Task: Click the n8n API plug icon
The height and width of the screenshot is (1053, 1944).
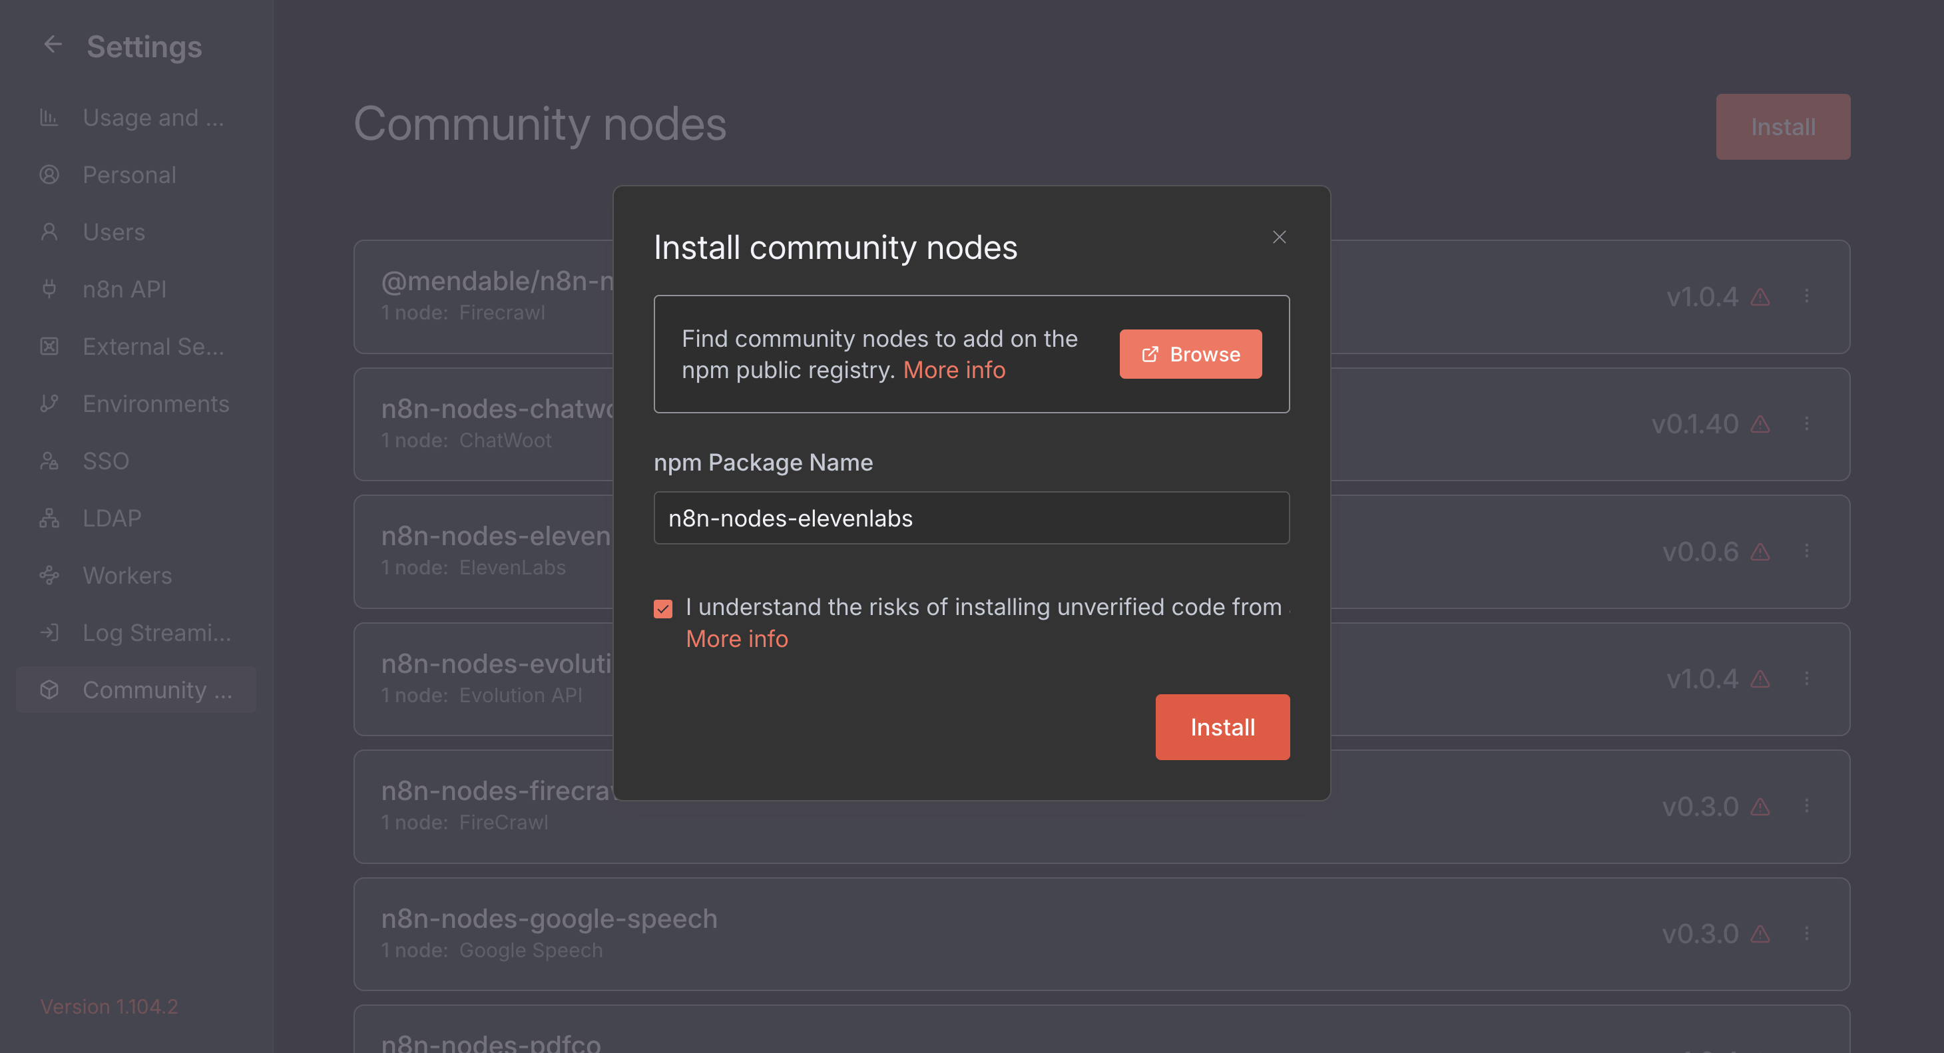Action: click(49, 289)
